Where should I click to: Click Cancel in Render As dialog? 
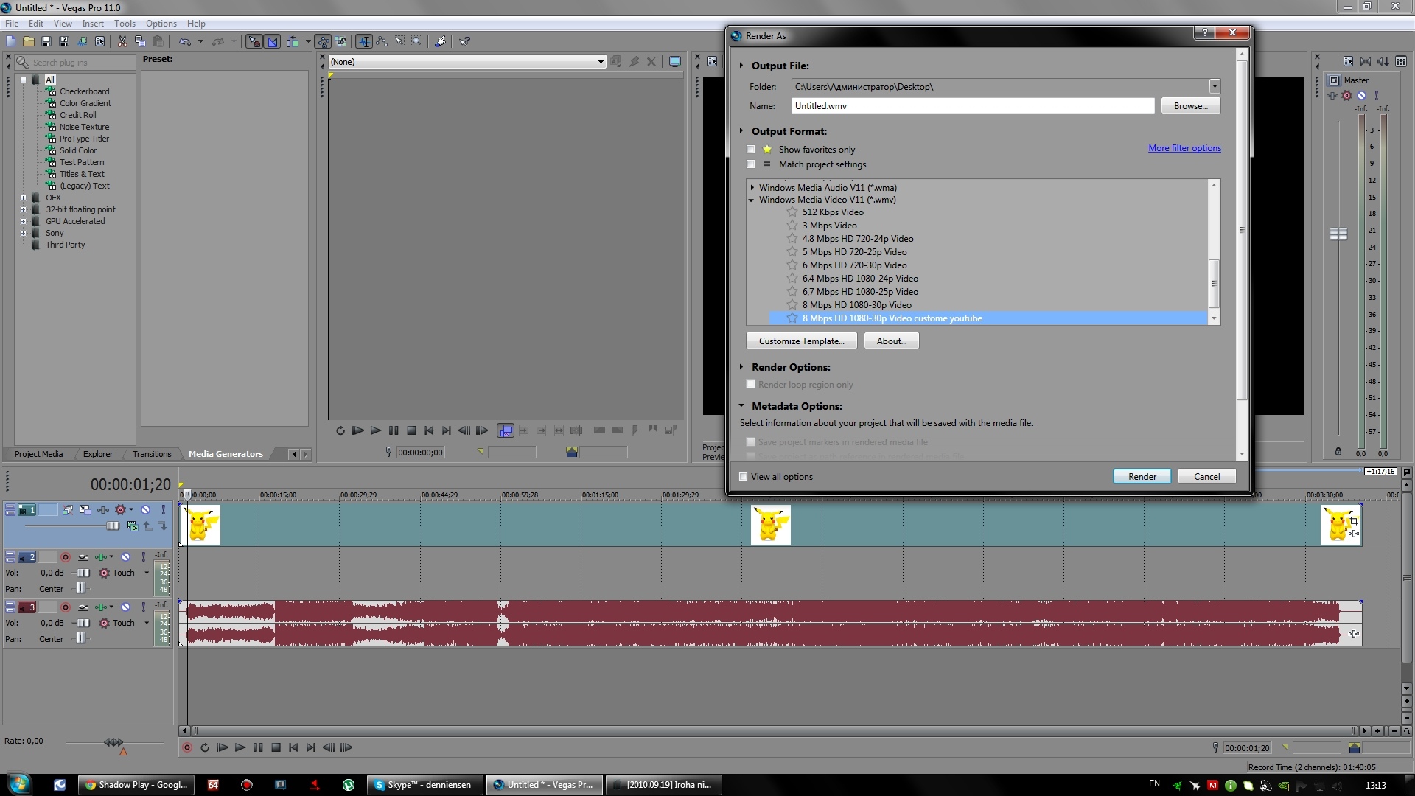1206,477
